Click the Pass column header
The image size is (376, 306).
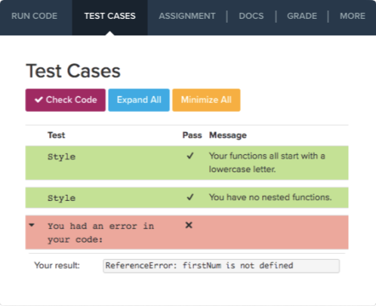pos(192,135)
